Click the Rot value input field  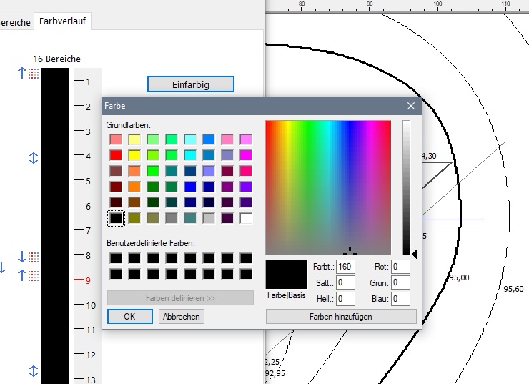pos(400,266)
